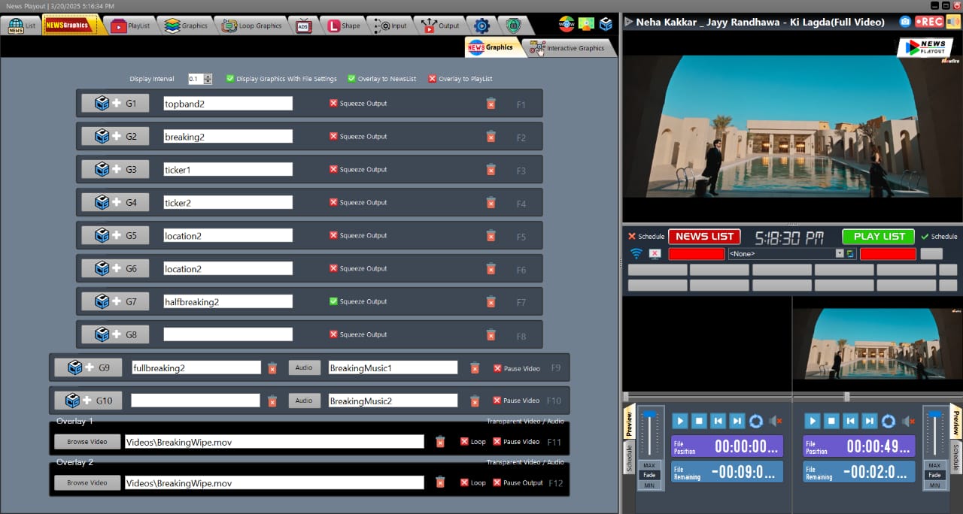
Task: Remove Overlay 2 video with trash icon
Action: tap(440, 482)
